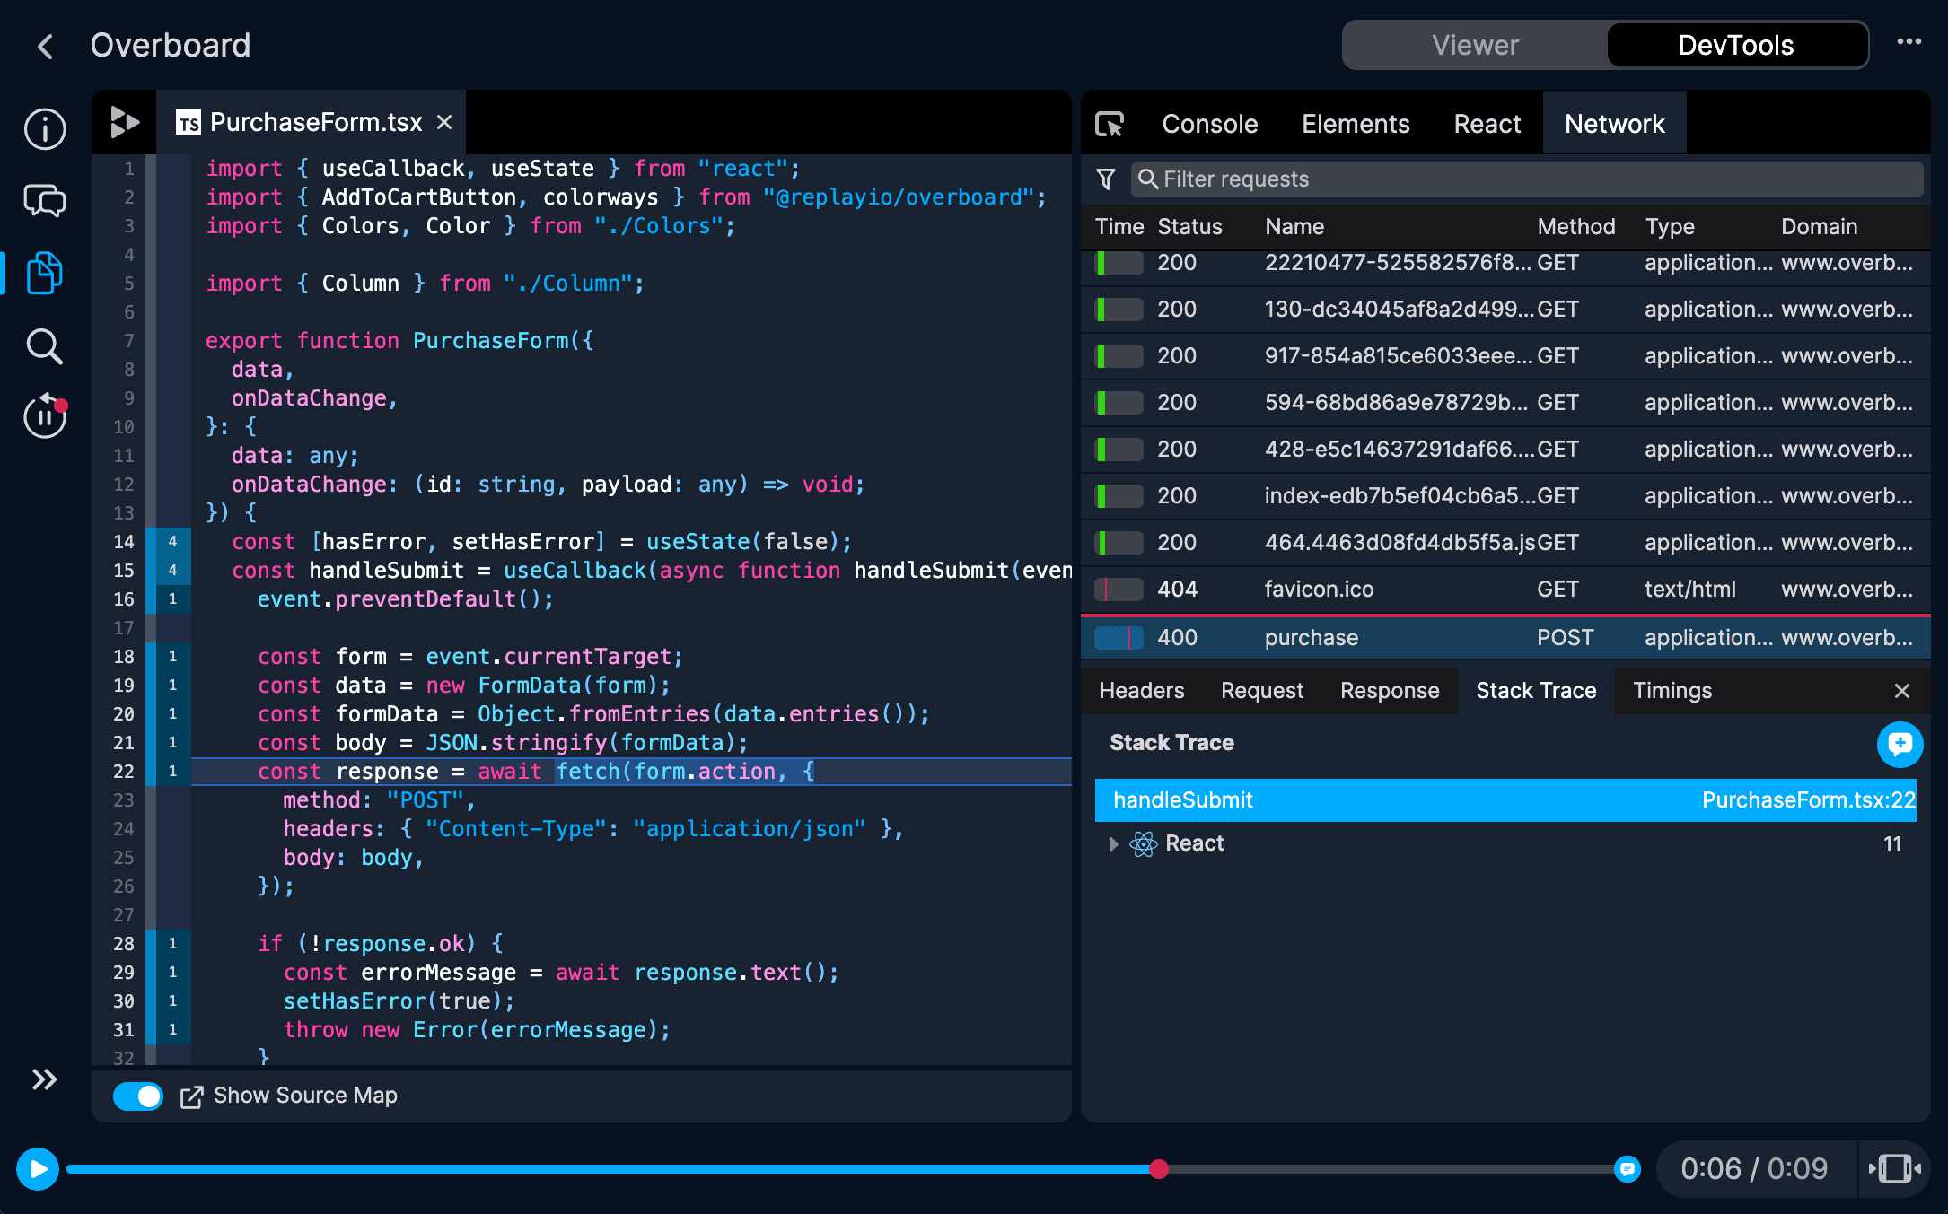Expand the three-dot overflow menu top right
The height and width of the screenshot is (1214, 1948).
click(x=1909, y=42)
